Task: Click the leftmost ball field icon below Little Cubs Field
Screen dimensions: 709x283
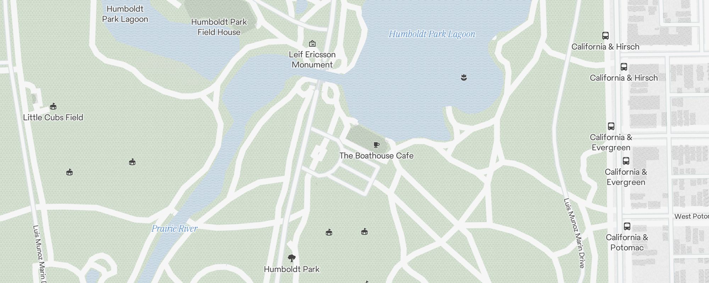Action: click(x=69, y=172)
